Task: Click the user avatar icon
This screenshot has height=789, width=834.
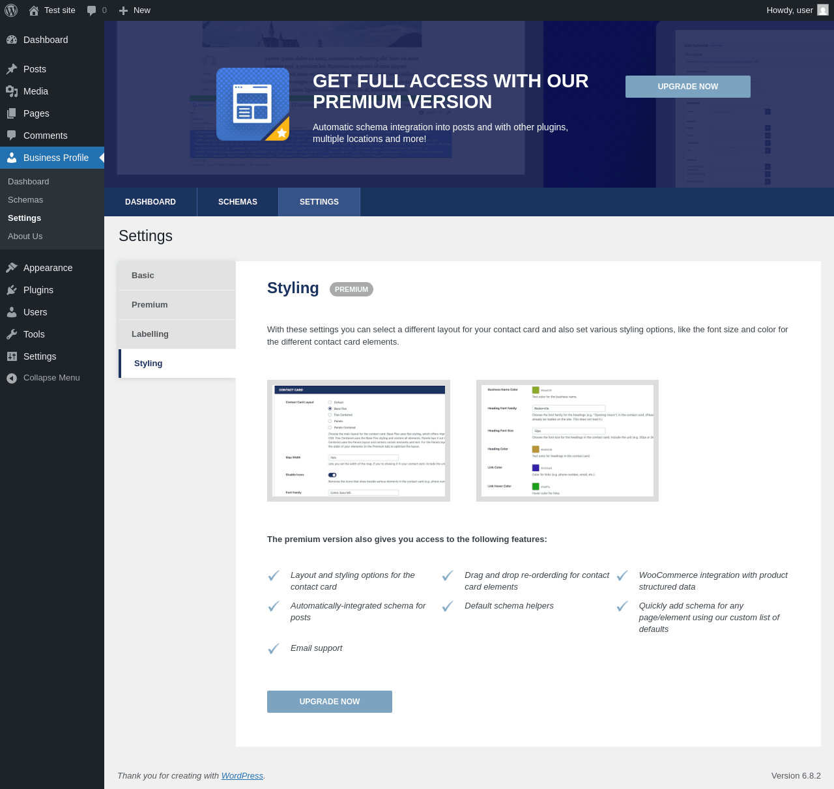Action: point(823,10)
